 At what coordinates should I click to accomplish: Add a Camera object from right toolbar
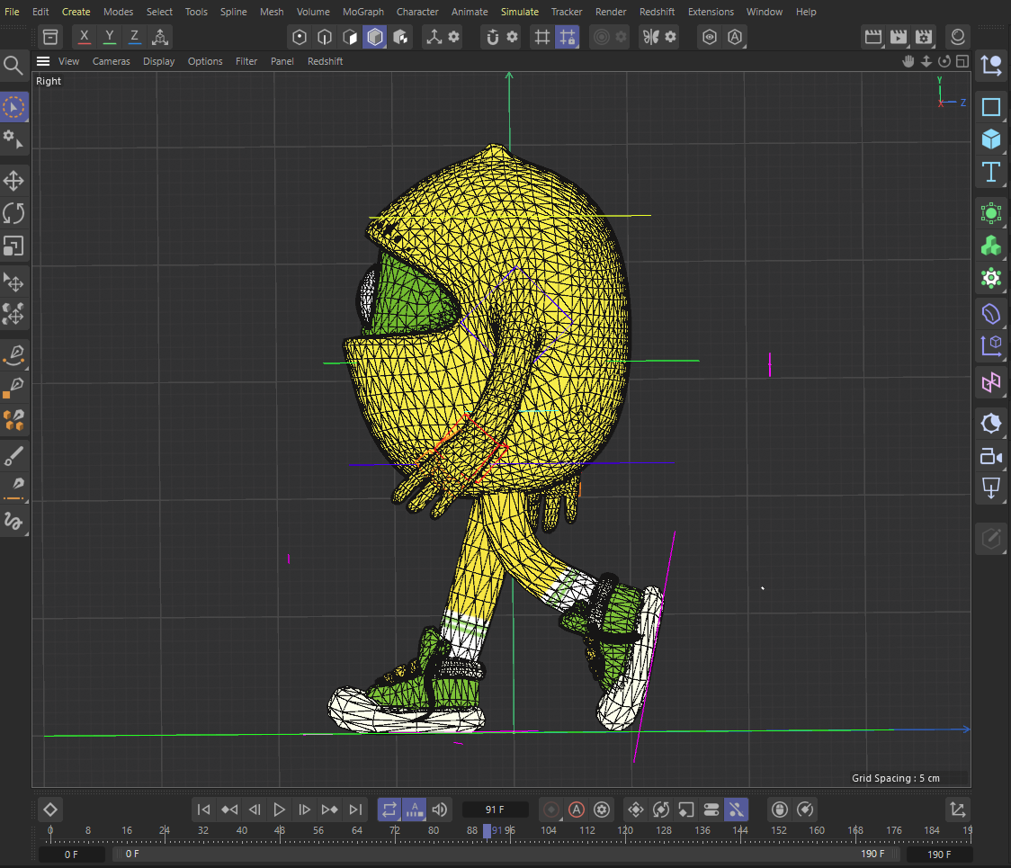coord(991,456)
